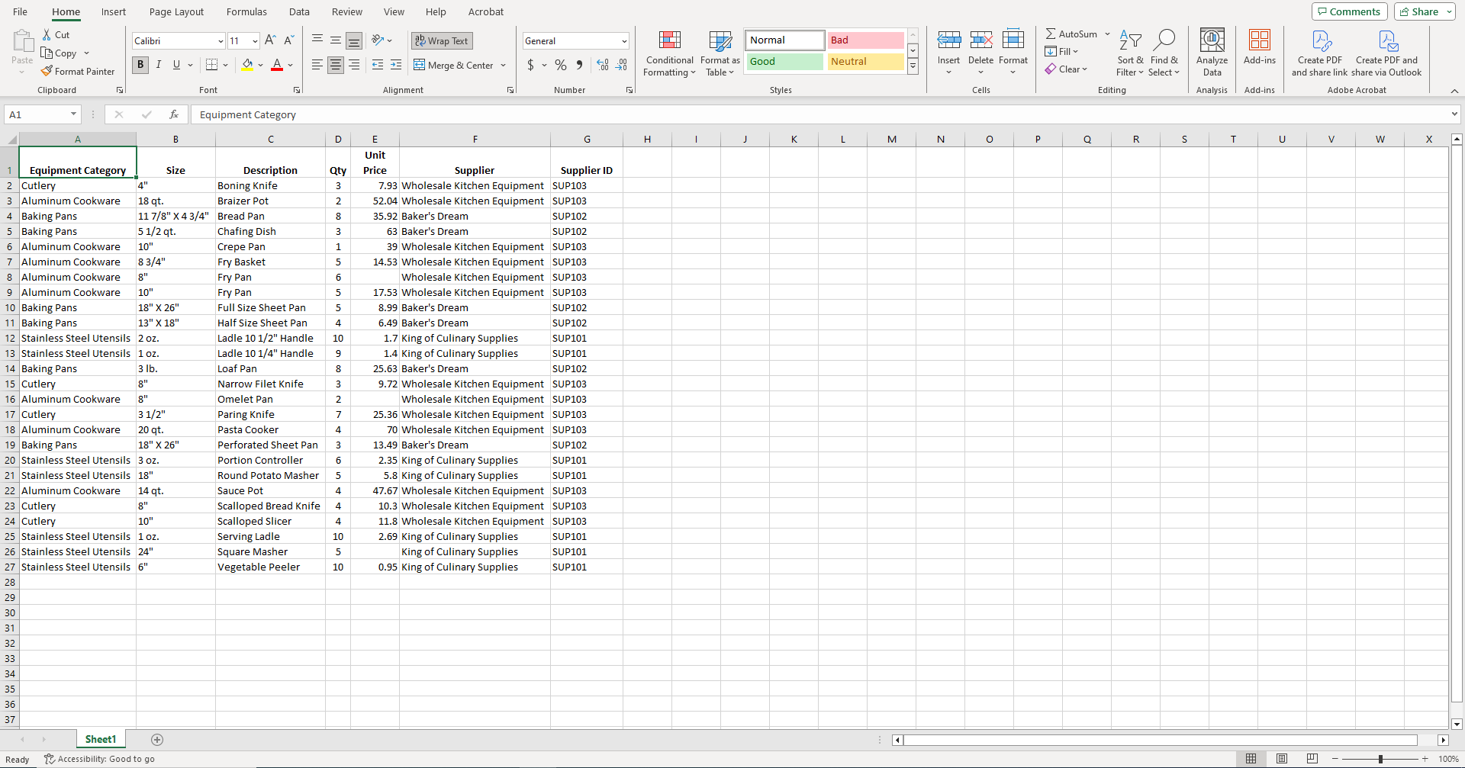Toggle Italic formatting

click(159, 65)
